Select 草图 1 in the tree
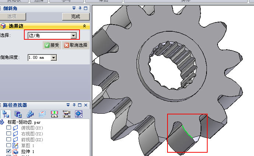The image size is (254, 156). pyautogui.click(x=28, y=145)
